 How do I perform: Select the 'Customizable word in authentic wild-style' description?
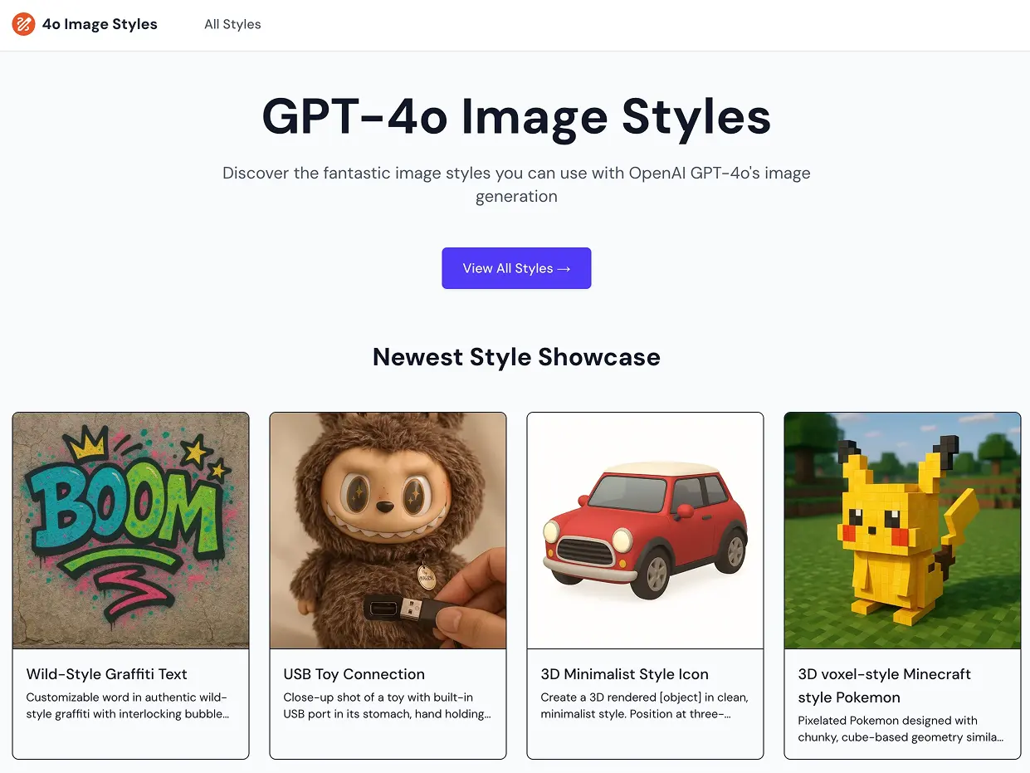tap(127, 706)
